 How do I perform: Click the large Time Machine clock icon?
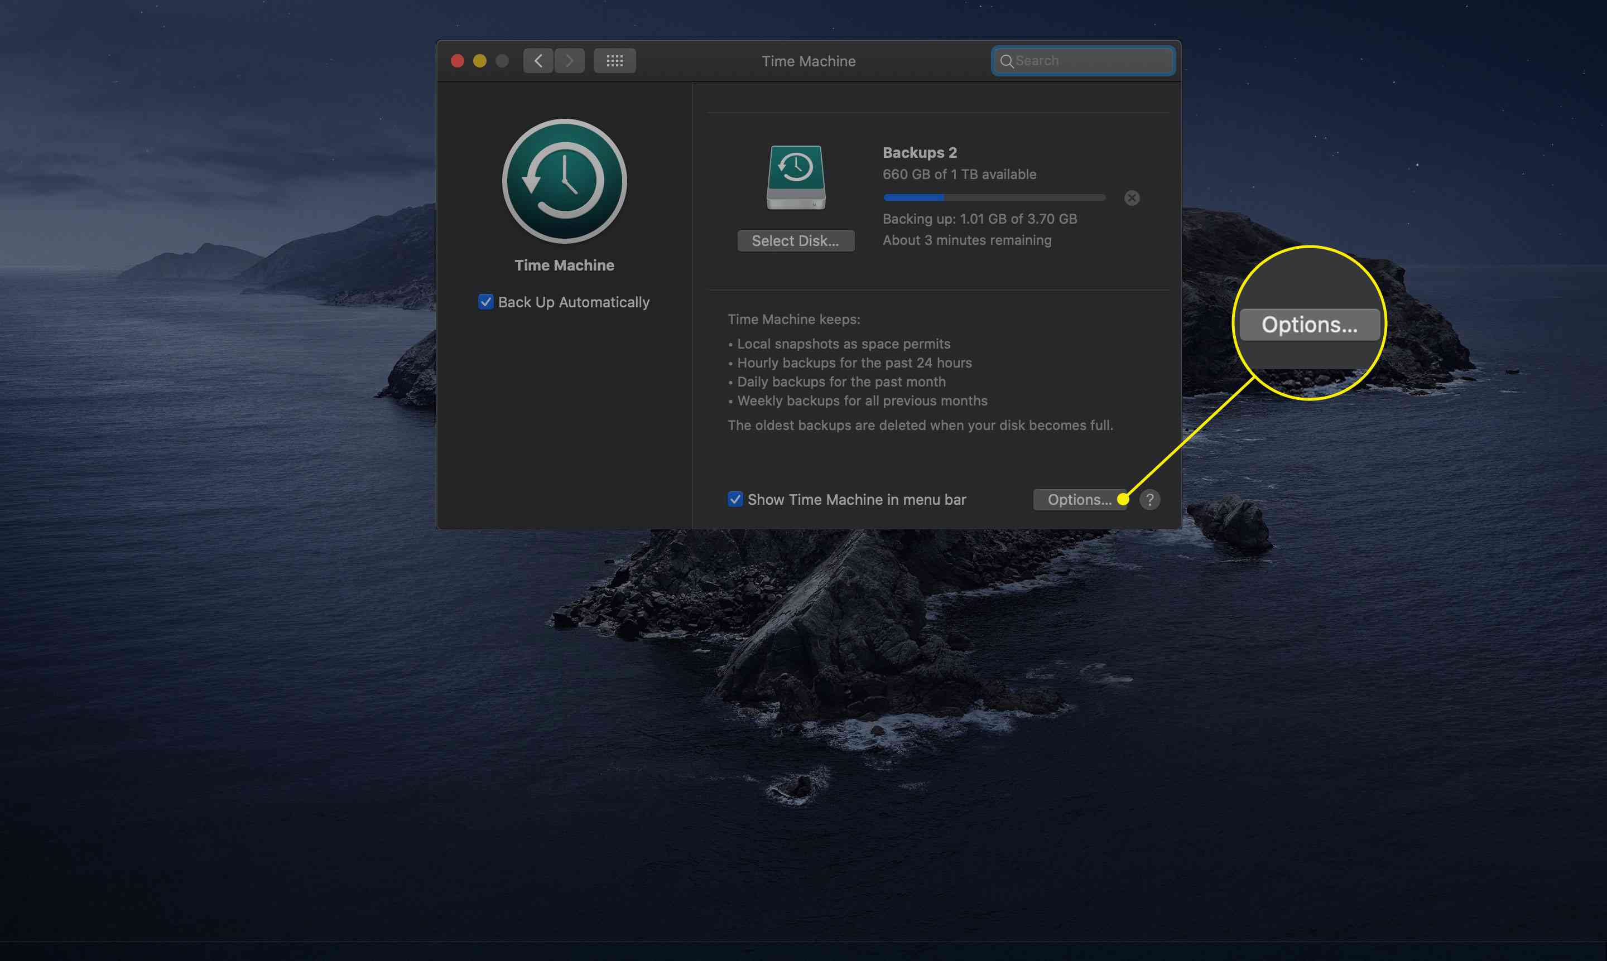click(x=564, y=181)
